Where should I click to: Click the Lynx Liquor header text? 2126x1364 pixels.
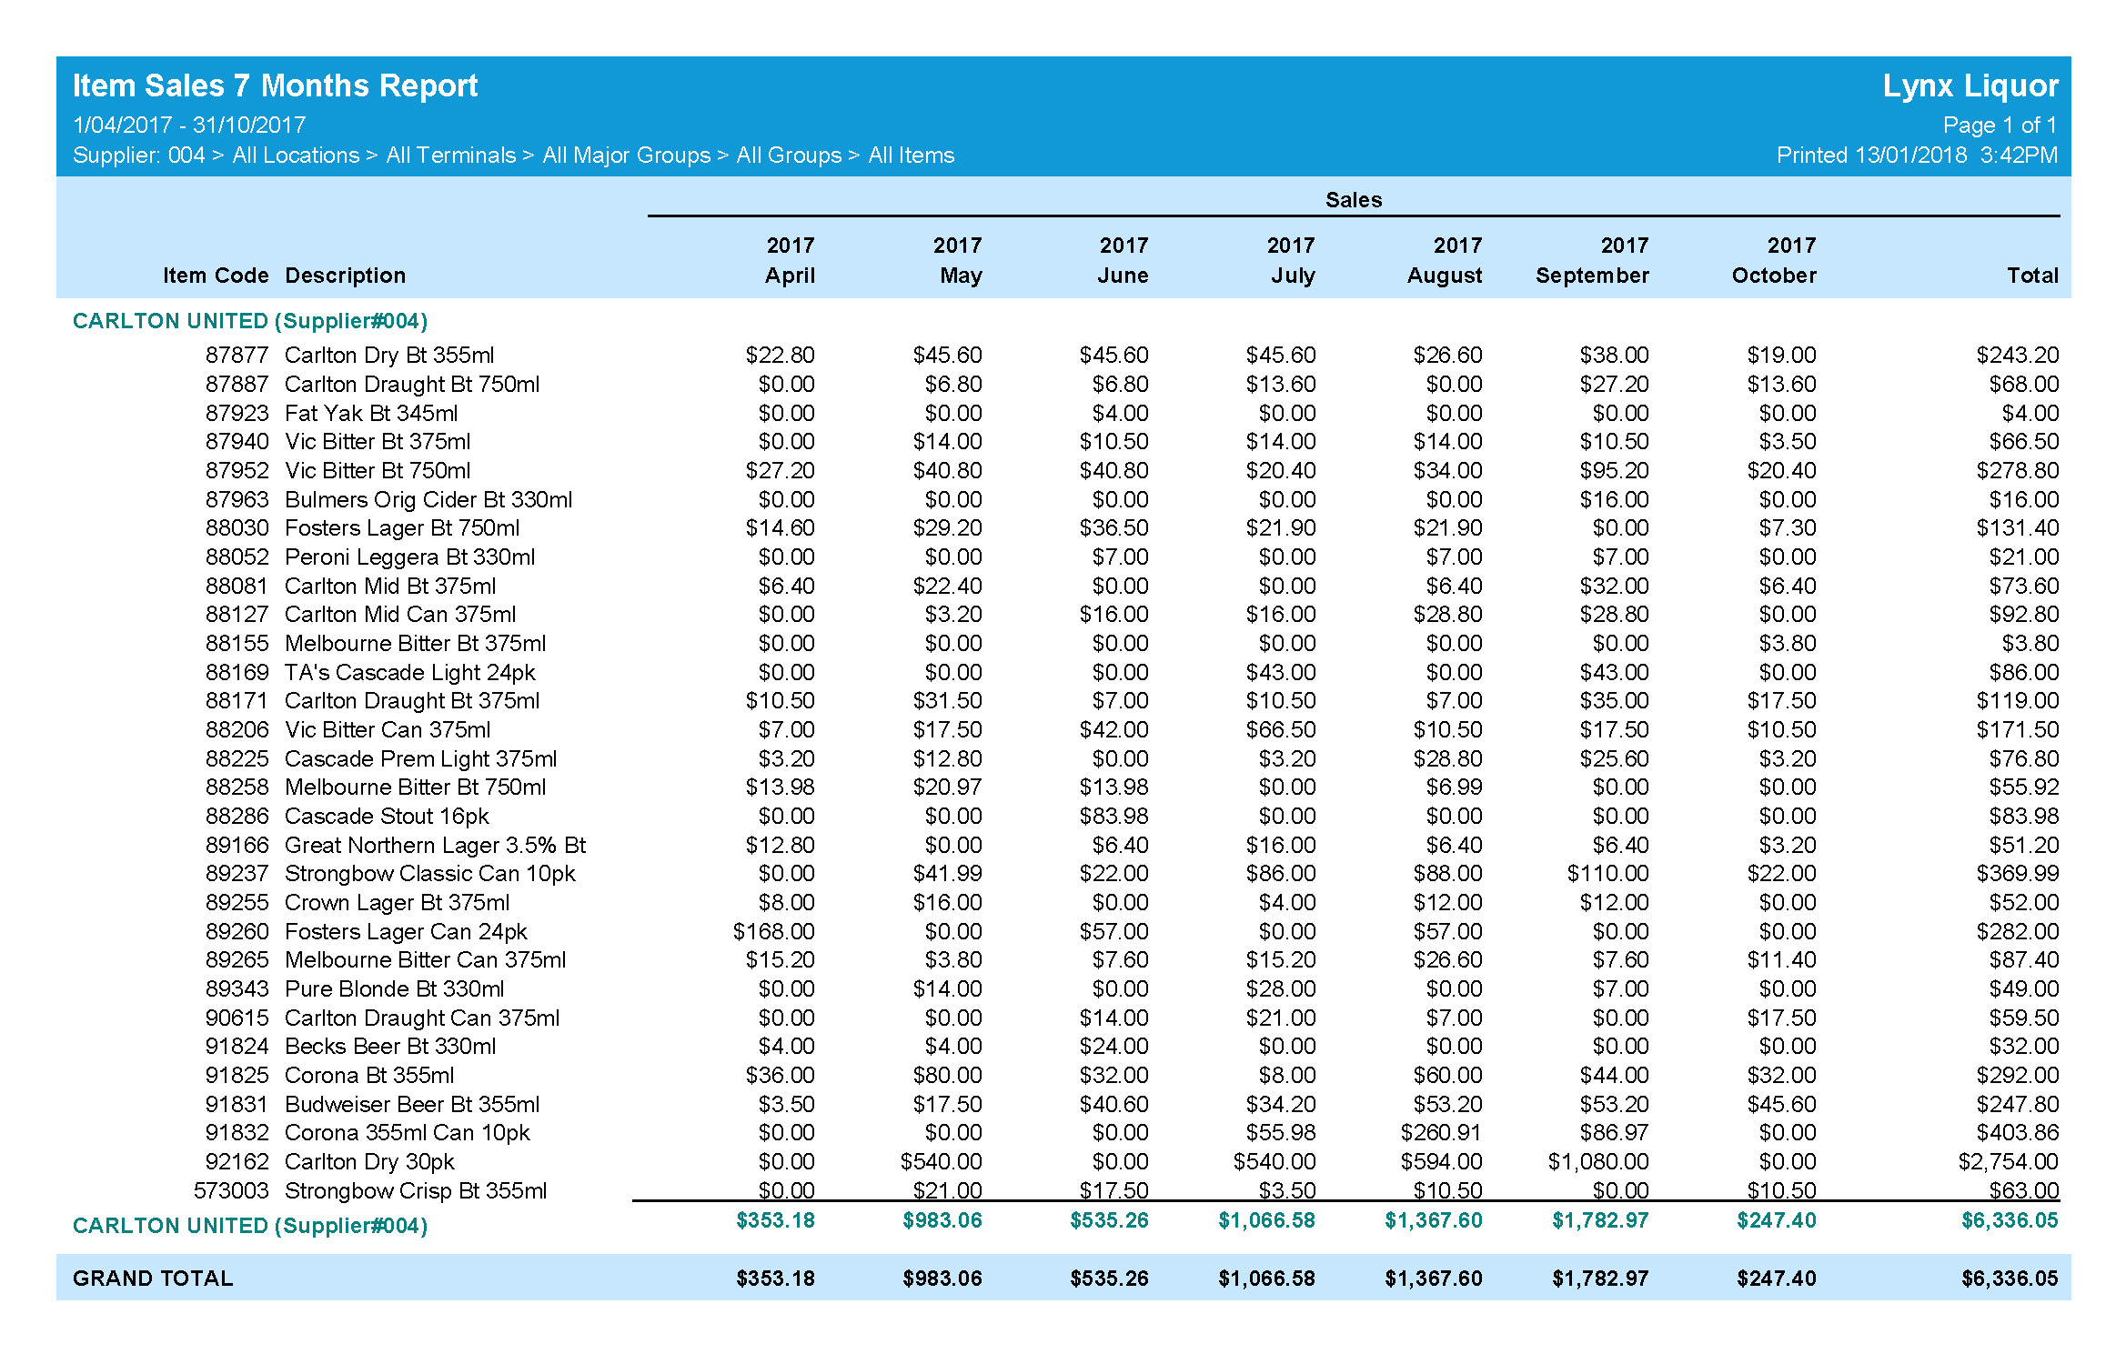click(x=1970, y=85)
